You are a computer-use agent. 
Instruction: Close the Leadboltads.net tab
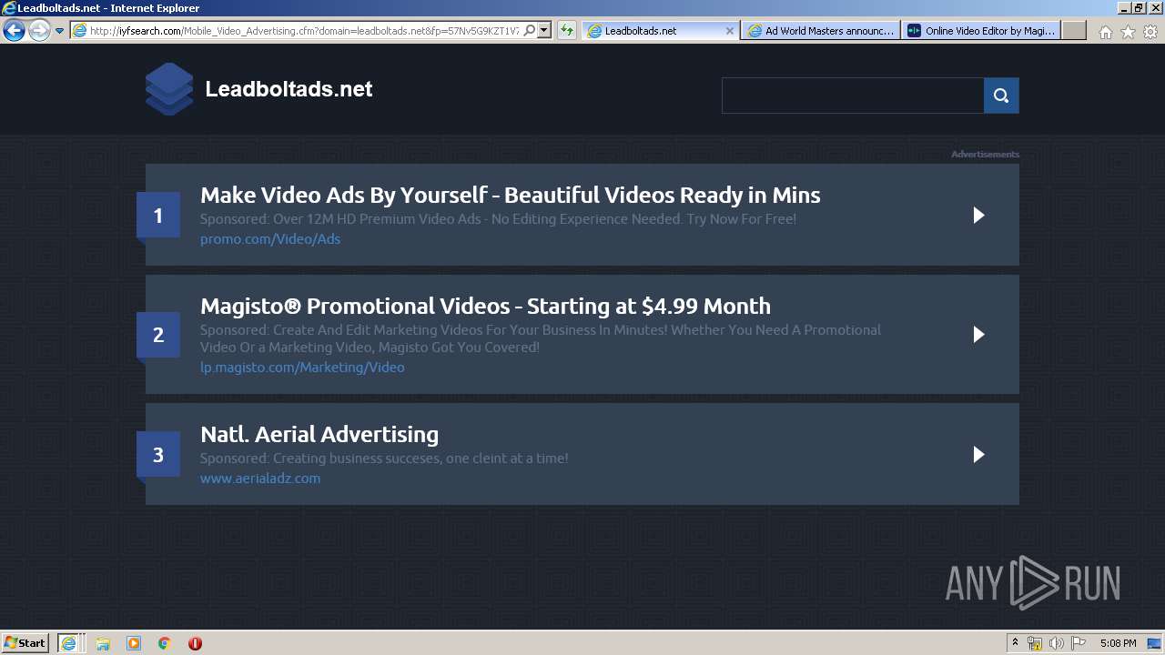click(729, 30)
